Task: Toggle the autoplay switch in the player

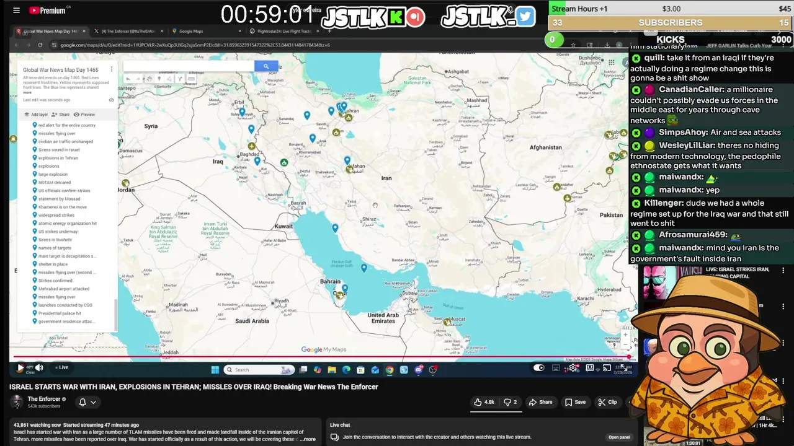Action: 538,368
